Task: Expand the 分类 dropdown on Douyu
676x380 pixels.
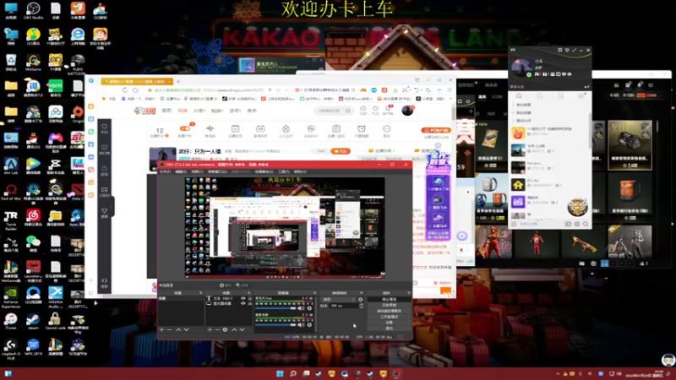Action: point(199,111)
